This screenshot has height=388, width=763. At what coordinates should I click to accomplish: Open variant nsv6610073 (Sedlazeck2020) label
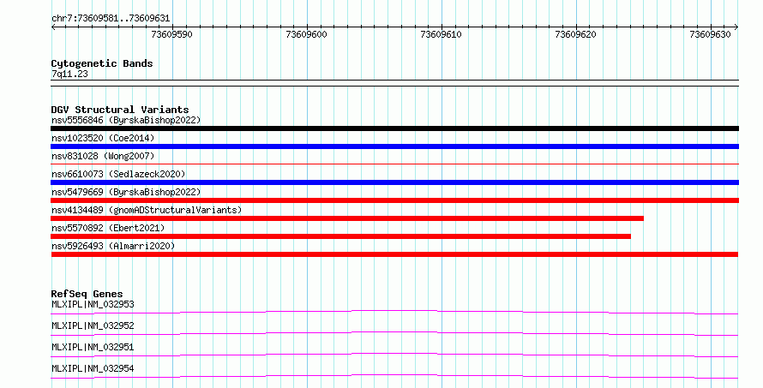pos(118,174)
